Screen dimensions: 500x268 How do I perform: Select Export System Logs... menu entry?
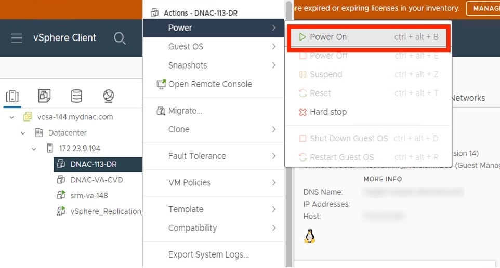[x=213, y=254]
